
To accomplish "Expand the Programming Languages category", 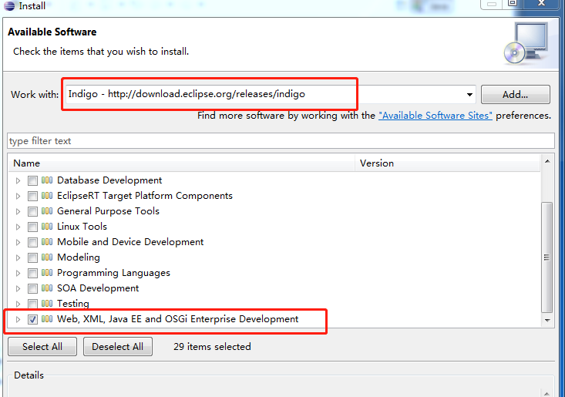I will (x=18, y=273).
